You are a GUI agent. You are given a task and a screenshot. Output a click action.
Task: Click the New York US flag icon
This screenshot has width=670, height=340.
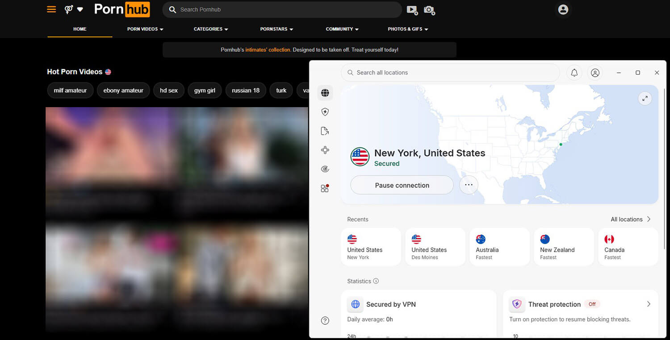tap(360, 157)
